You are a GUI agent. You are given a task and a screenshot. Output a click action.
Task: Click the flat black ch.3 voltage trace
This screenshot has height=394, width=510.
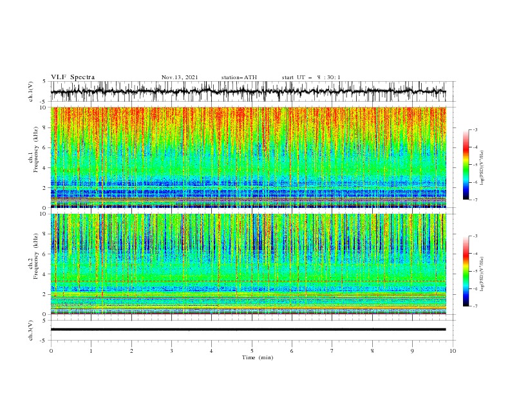point(248,330)
